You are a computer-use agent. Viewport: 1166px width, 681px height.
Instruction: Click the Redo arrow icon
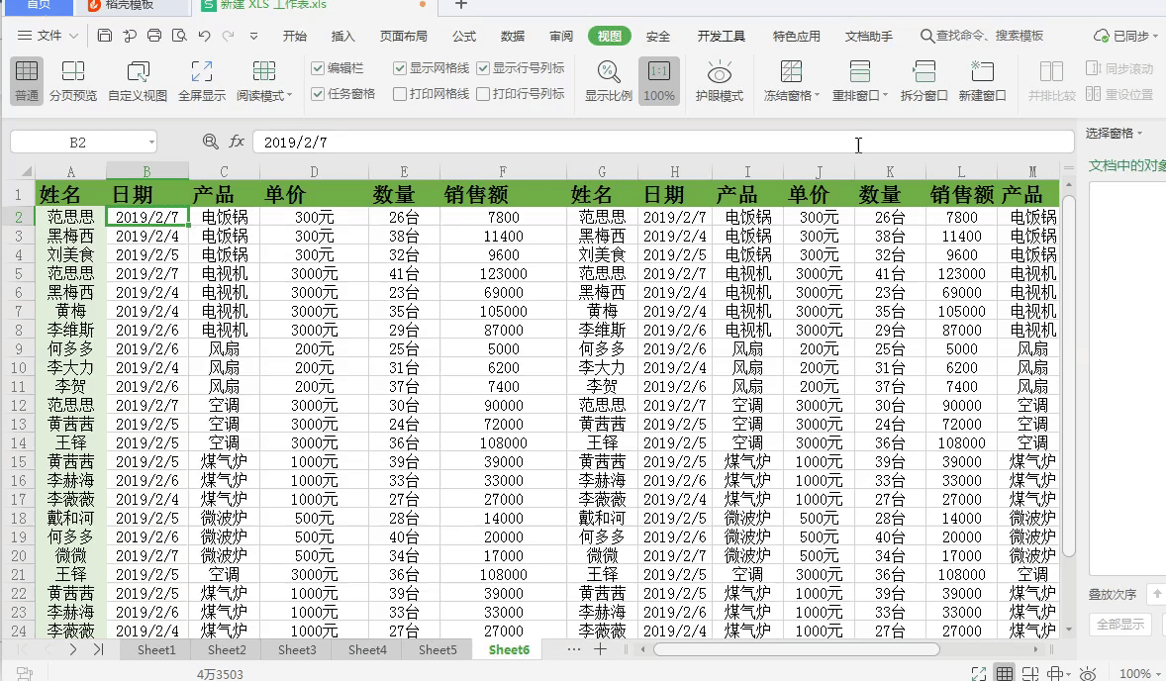(229, 35)
